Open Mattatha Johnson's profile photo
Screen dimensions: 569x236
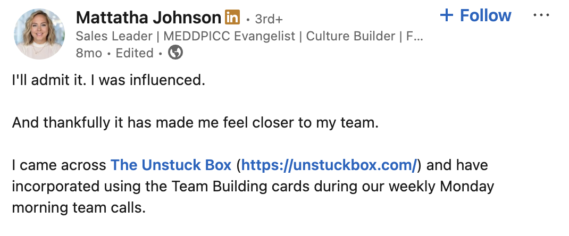tap(39, 33)
